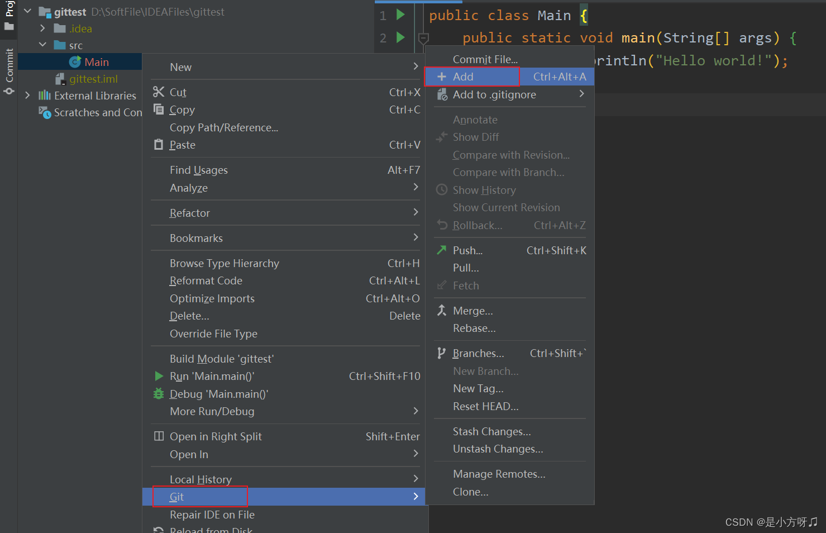Collapse the src folder node
Image resolution: width=826 pixels, height=533 pixels.
click(x=42, y=45)
